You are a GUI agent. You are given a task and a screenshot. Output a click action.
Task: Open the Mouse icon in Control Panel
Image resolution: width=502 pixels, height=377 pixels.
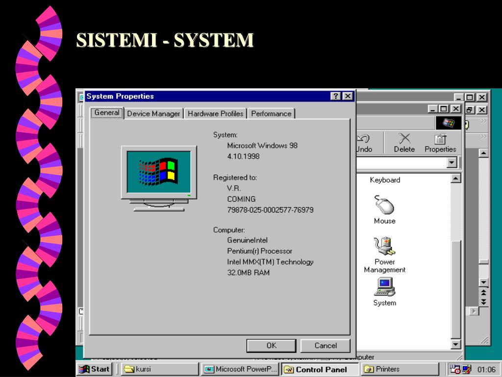pos(384,210)
